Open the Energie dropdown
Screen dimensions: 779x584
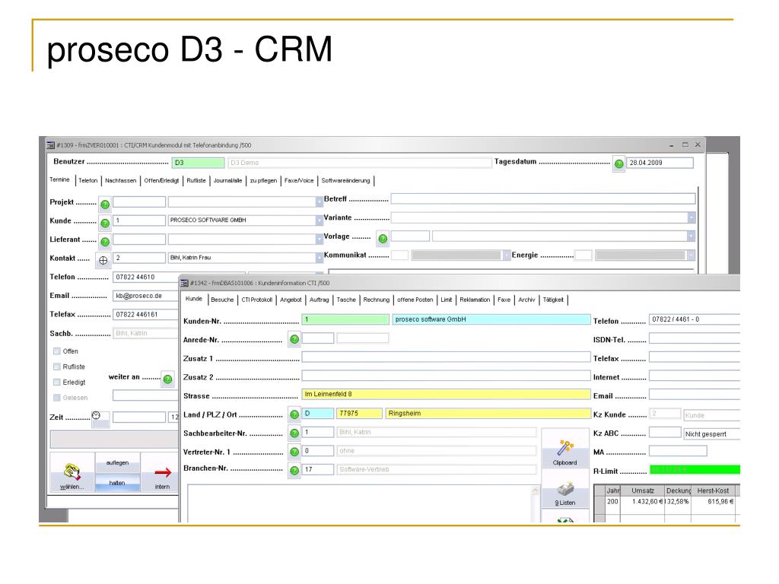click(691, 255)
